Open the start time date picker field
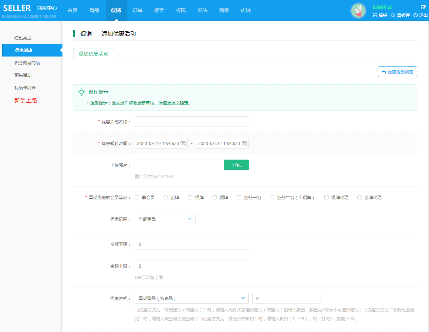This screenshot has height=332, width=429. 158,144
